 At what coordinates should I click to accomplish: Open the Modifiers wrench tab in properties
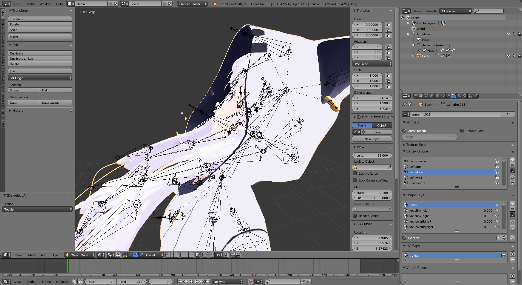click(448, 96)
